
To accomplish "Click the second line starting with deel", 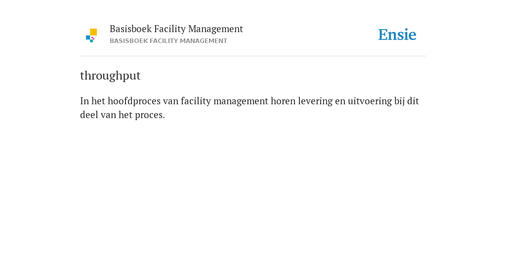I will pyautogui.click(x=123, y=115).
